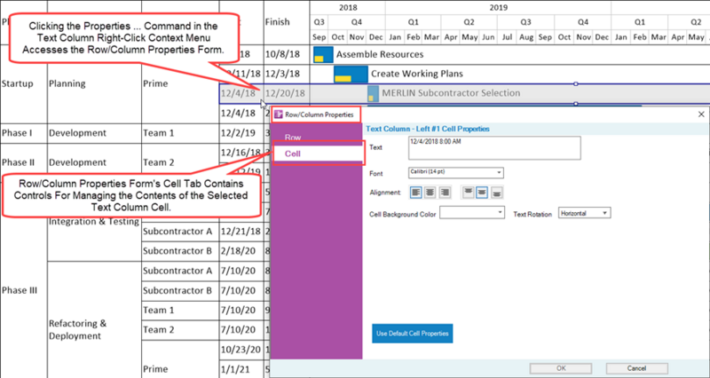The width and height of the screenshot is (710, 378).
Task: Click the 10/23/20 start date cell
Action: point(241,350)
